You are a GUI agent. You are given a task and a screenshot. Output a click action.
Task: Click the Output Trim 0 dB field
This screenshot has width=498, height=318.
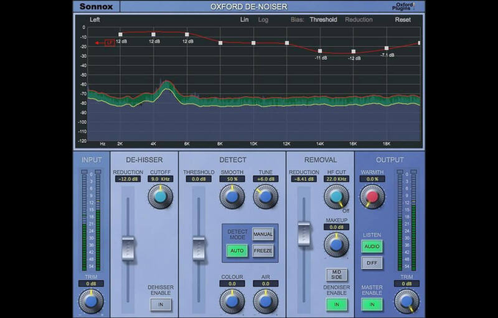coord(407,284)
